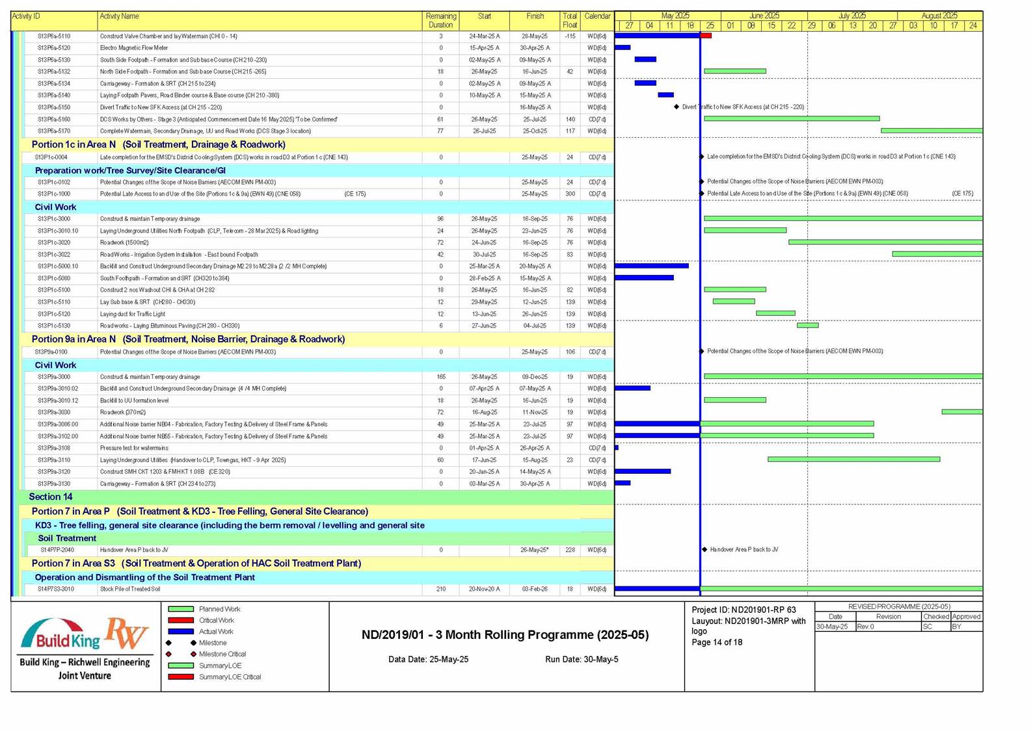Select the 'Preparation work/Tree Survey/Site Clearance/GI' heading
The height and width of the screenshot is (730, 1033).
point(130,170)
